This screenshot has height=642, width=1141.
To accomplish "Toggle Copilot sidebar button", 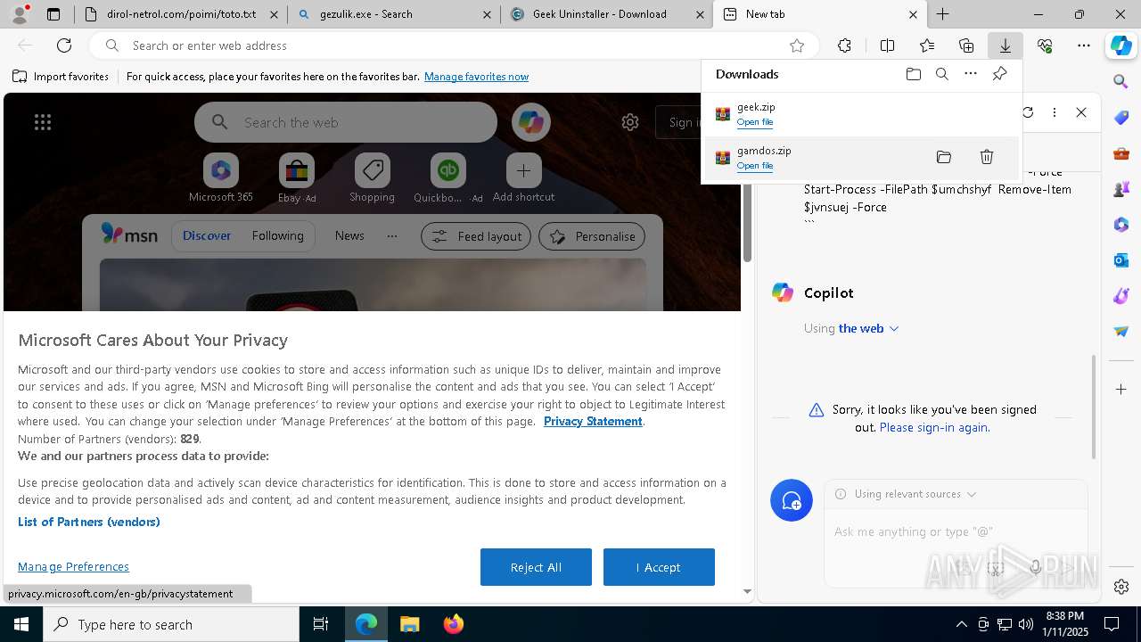I will point(1121,45).
